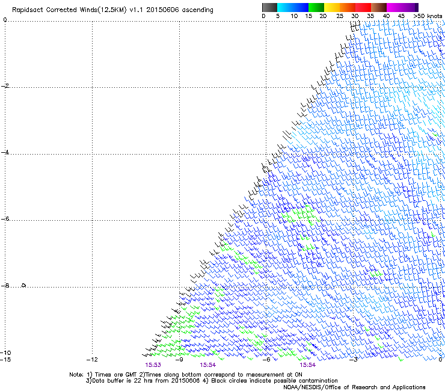Click the '5' label under the color bar
The image size is (445, 391).
tap(278, 16)
